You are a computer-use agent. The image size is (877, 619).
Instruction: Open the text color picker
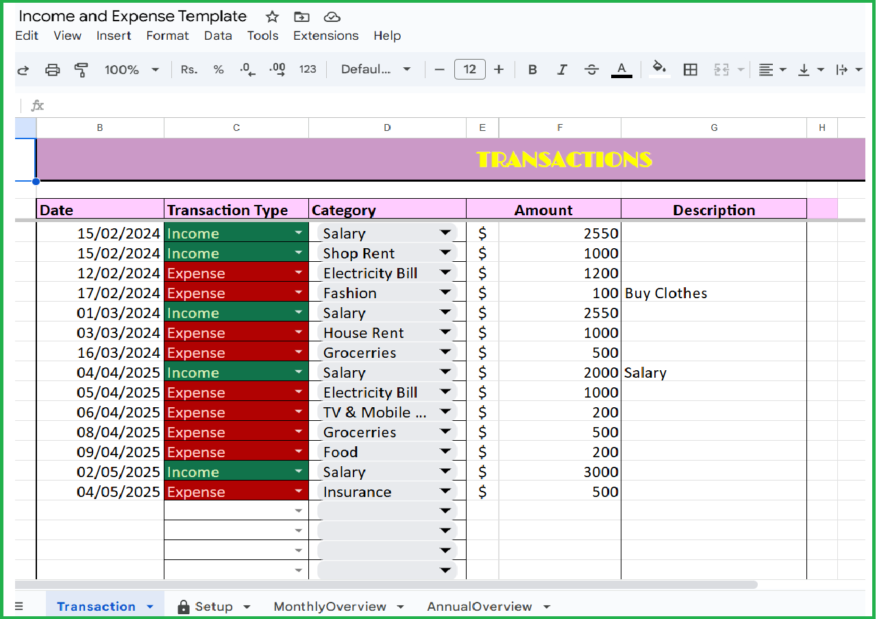621,69
